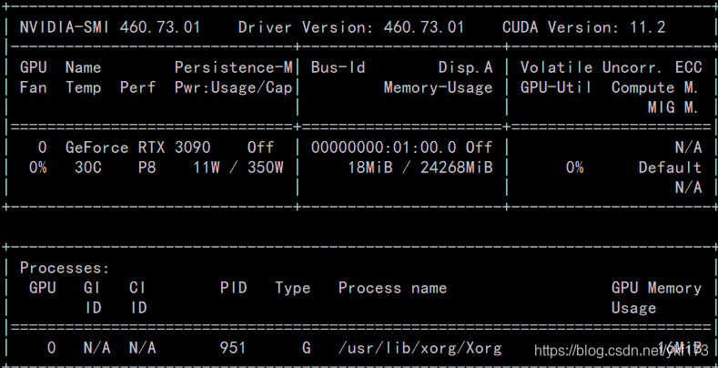This screenshot has height=368, width=718.
Task: Click the "0%" value under GPU-Util
Action: tap(574, 168)
